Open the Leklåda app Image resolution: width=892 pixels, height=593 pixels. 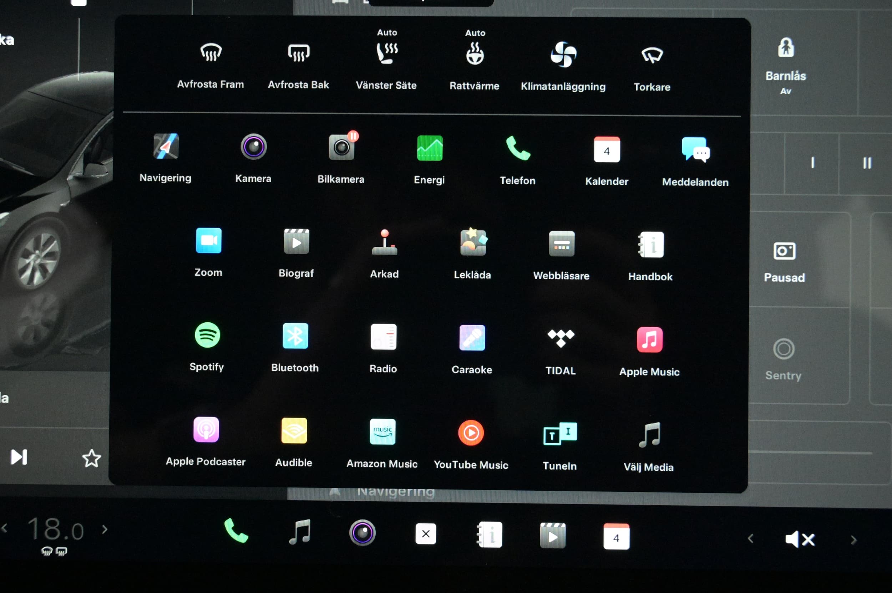[x=473, y=254]
